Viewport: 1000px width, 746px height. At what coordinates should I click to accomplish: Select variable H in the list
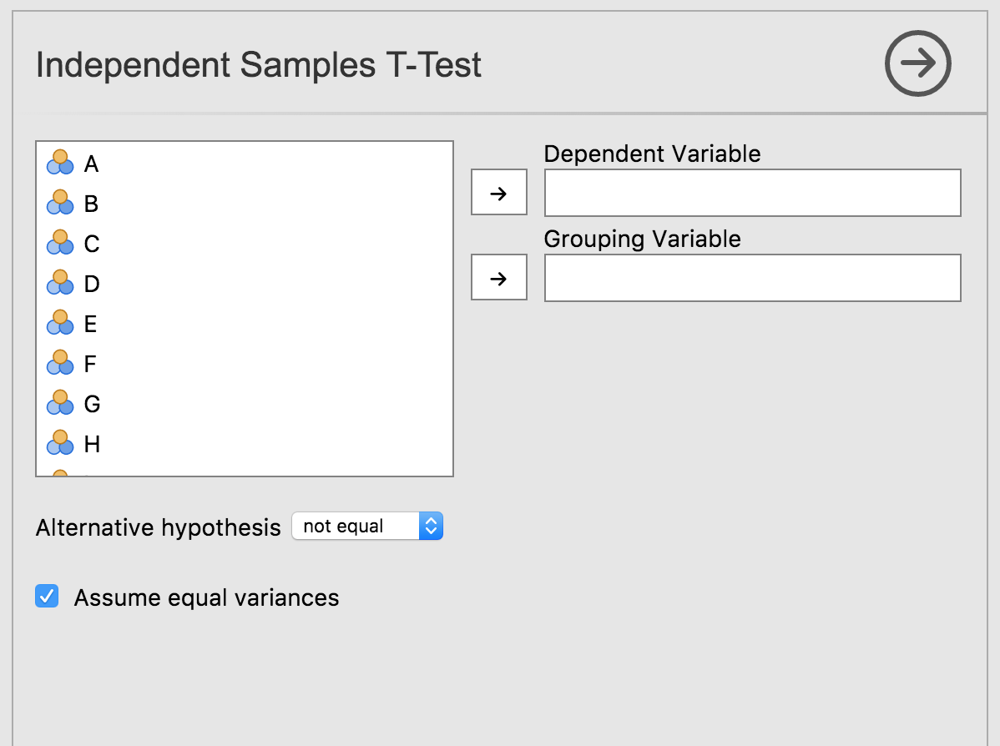(92, 445)
